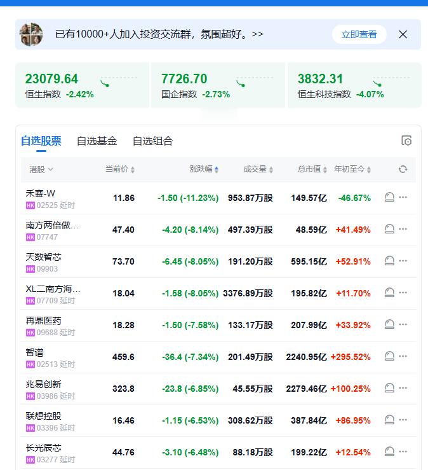Open the 禾赛-W stock name

pyautogui.click(x=40, y=193)
